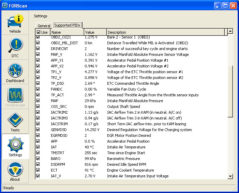Screen dimensions: 239x193
Task: Sort by the Name column header
Action: (67, 32)
